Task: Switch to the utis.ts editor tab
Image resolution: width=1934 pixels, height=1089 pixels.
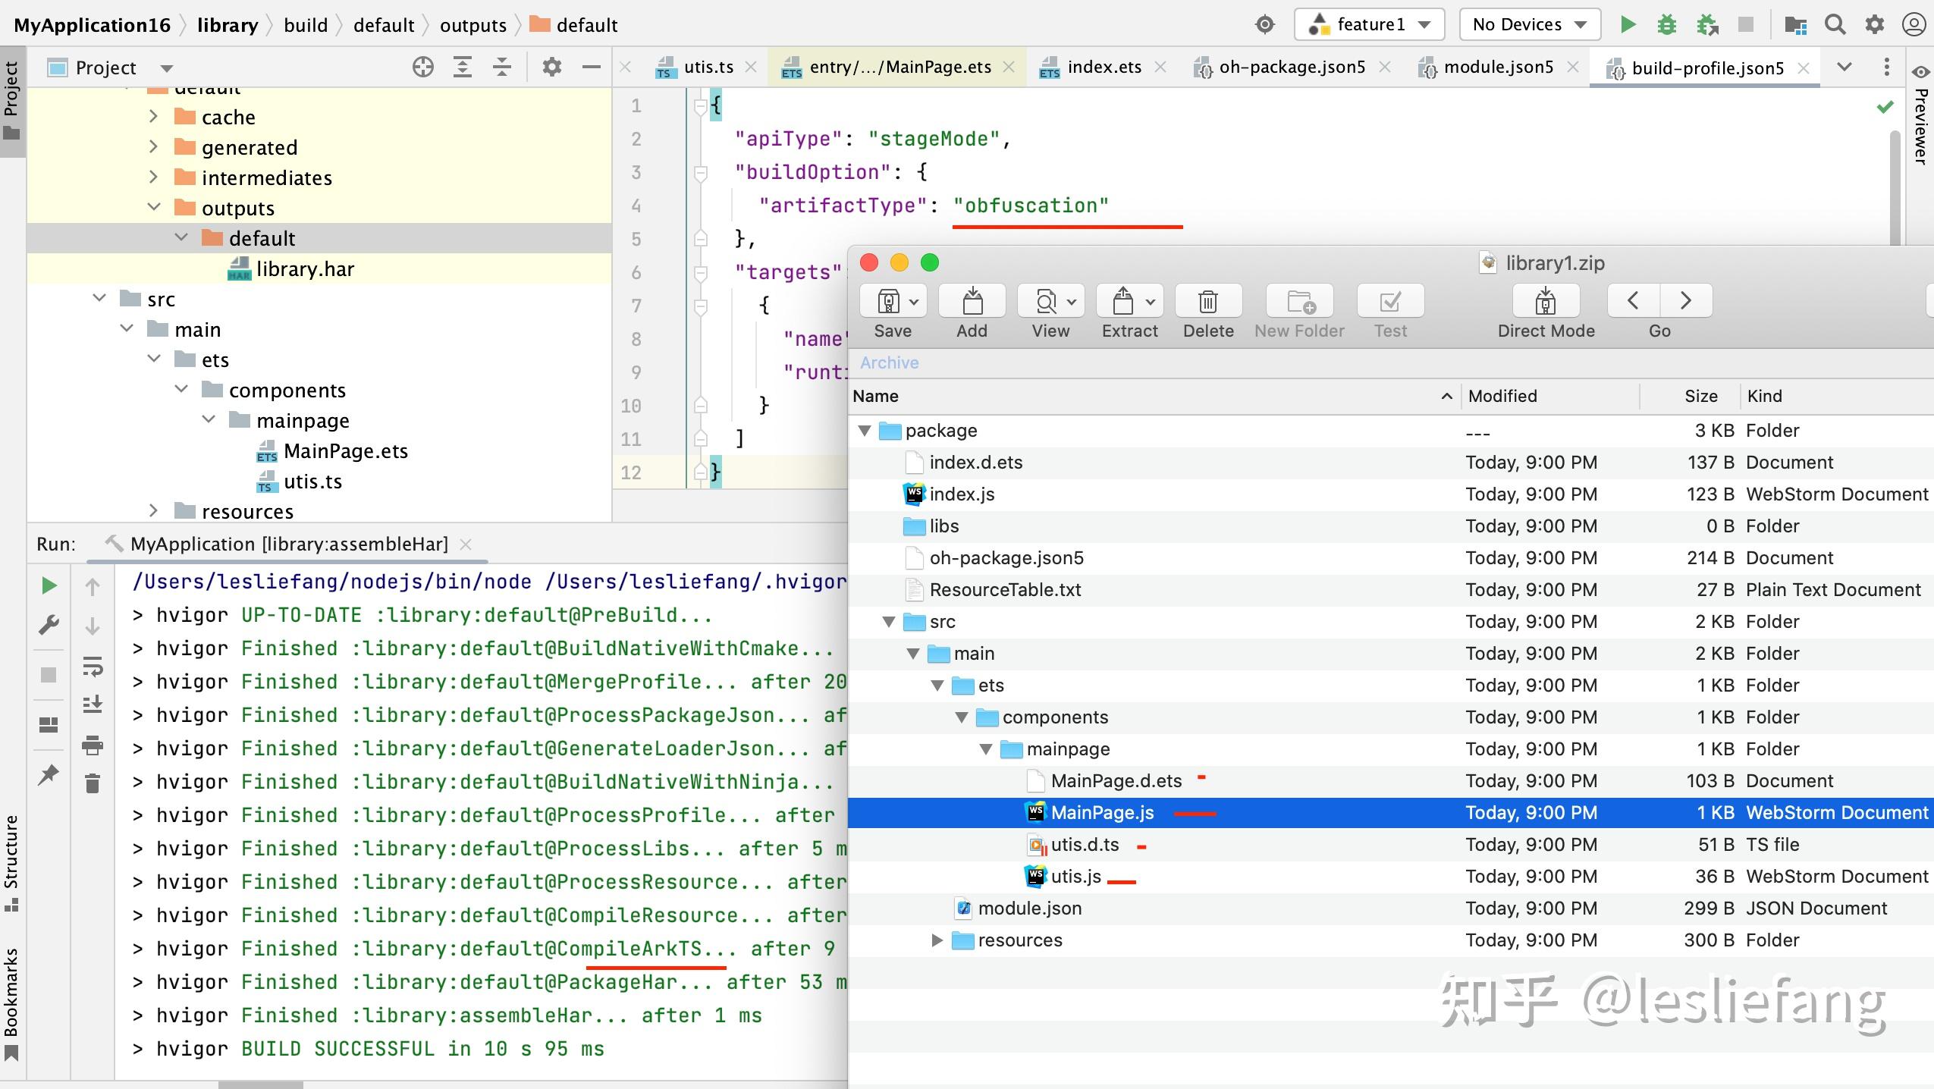Action: tap(708, 67)
